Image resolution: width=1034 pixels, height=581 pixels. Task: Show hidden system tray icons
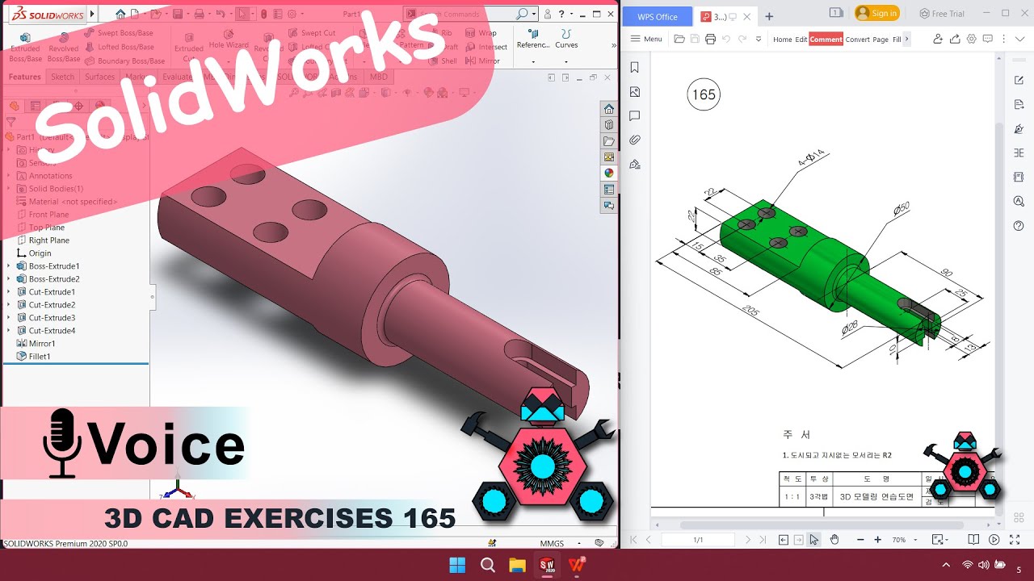coord(946,565)
